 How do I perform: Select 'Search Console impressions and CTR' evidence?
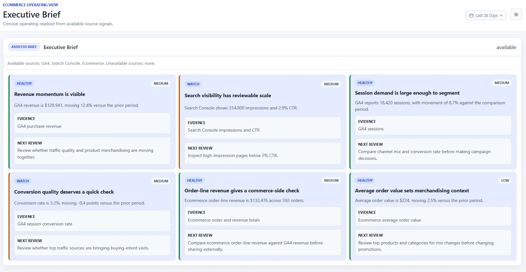[224, 130]
